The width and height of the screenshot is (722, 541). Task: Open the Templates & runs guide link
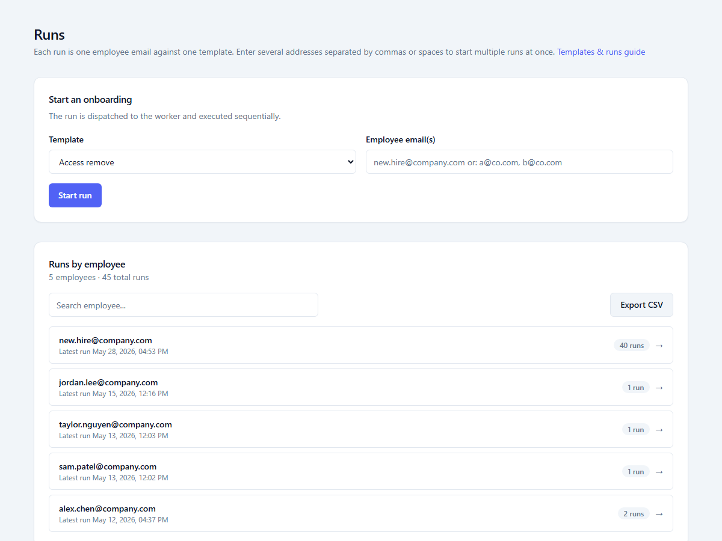tap(601, 52)
